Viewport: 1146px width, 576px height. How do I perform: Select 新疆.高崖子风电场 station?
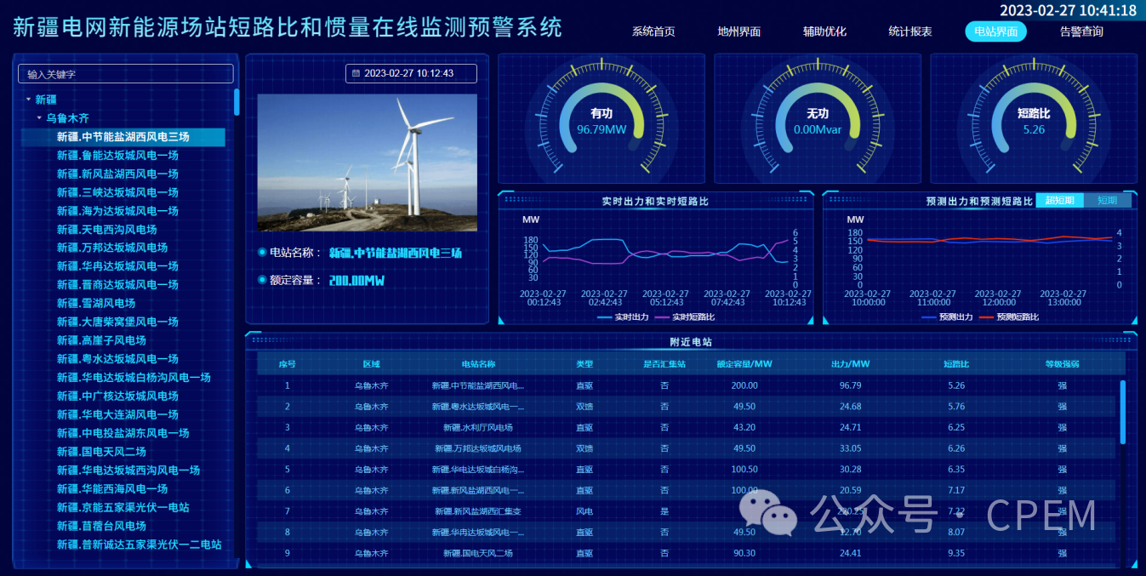[x=101, y=340]
